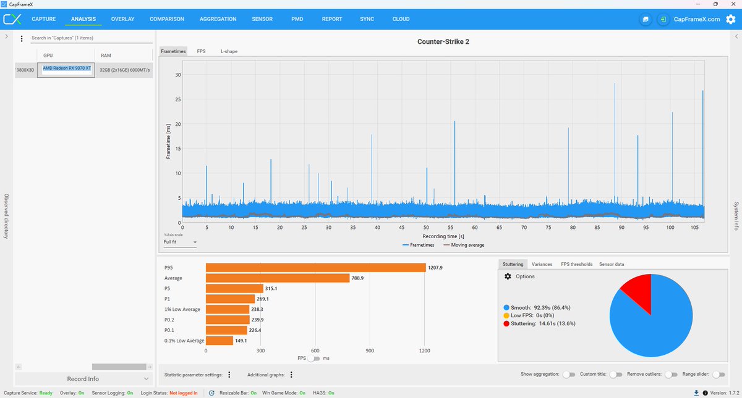Image resolution: width=742 pixels, height=398 pixels.
Task: Click in the Search in Captures field
Action: click(x=92, y=38)
